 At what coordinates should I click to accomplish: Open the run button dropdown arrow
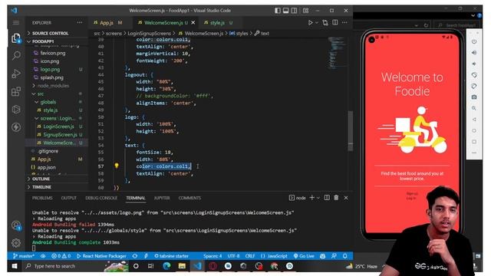click(x=317, y=22)
